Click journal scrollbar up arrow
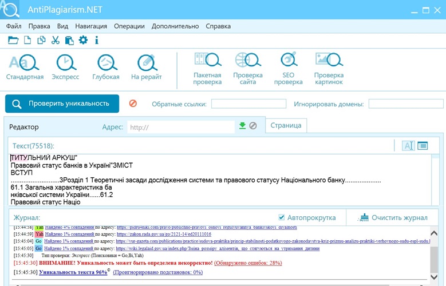The height and width of the screenshot is (286, 446). [434, 234]
